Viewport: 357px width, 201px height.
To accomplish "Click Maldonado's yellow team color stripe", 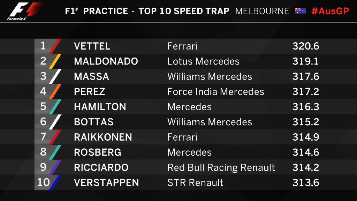I will coord(55,61).
